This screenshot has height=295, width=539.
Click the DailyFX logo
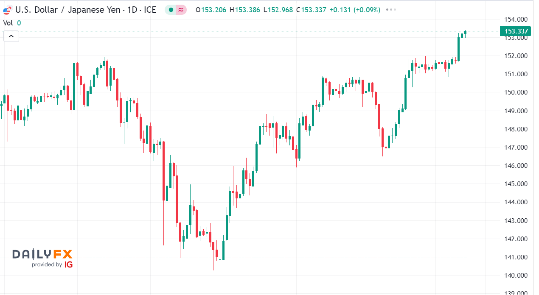42,254
